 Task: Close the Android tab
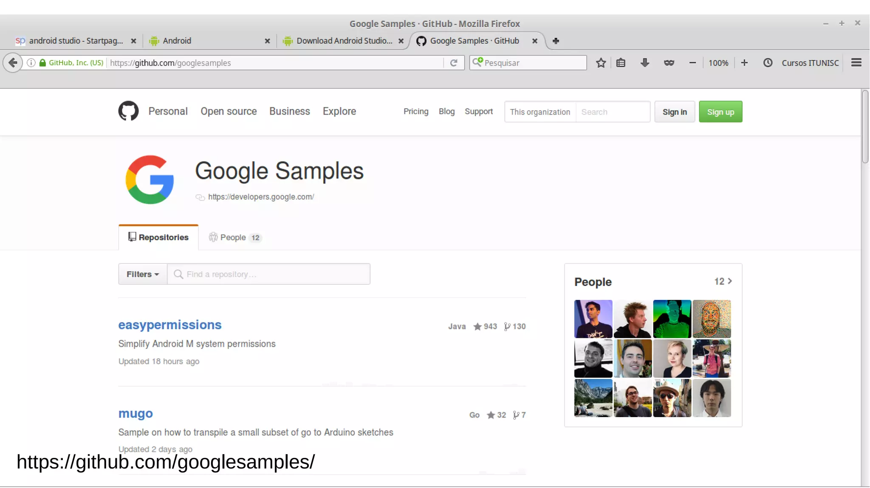click(267, 41)
